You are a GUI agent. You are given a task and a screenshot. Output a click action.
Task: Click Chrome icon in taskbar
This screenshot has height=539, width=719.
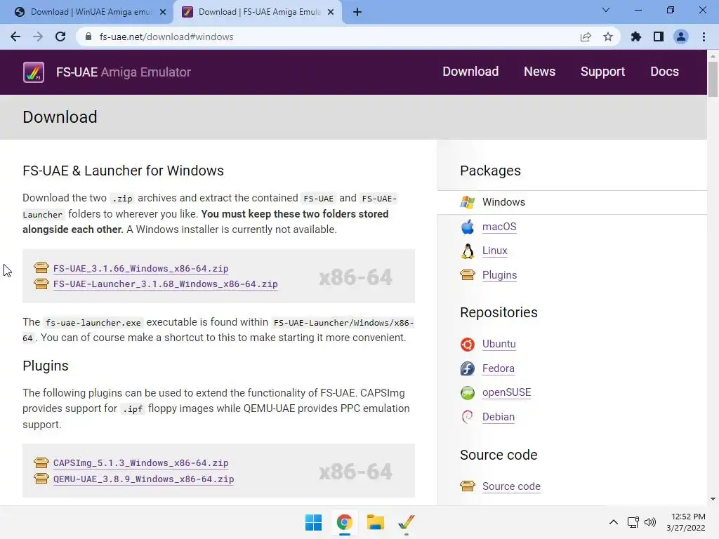pyautogui.click(x=344, y=522)
